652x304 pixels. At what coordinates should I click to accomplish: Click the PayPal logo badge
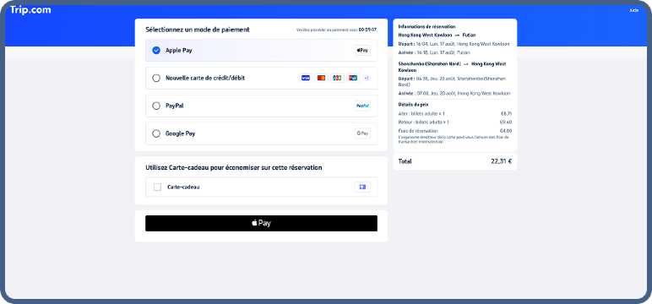point(362,106)
